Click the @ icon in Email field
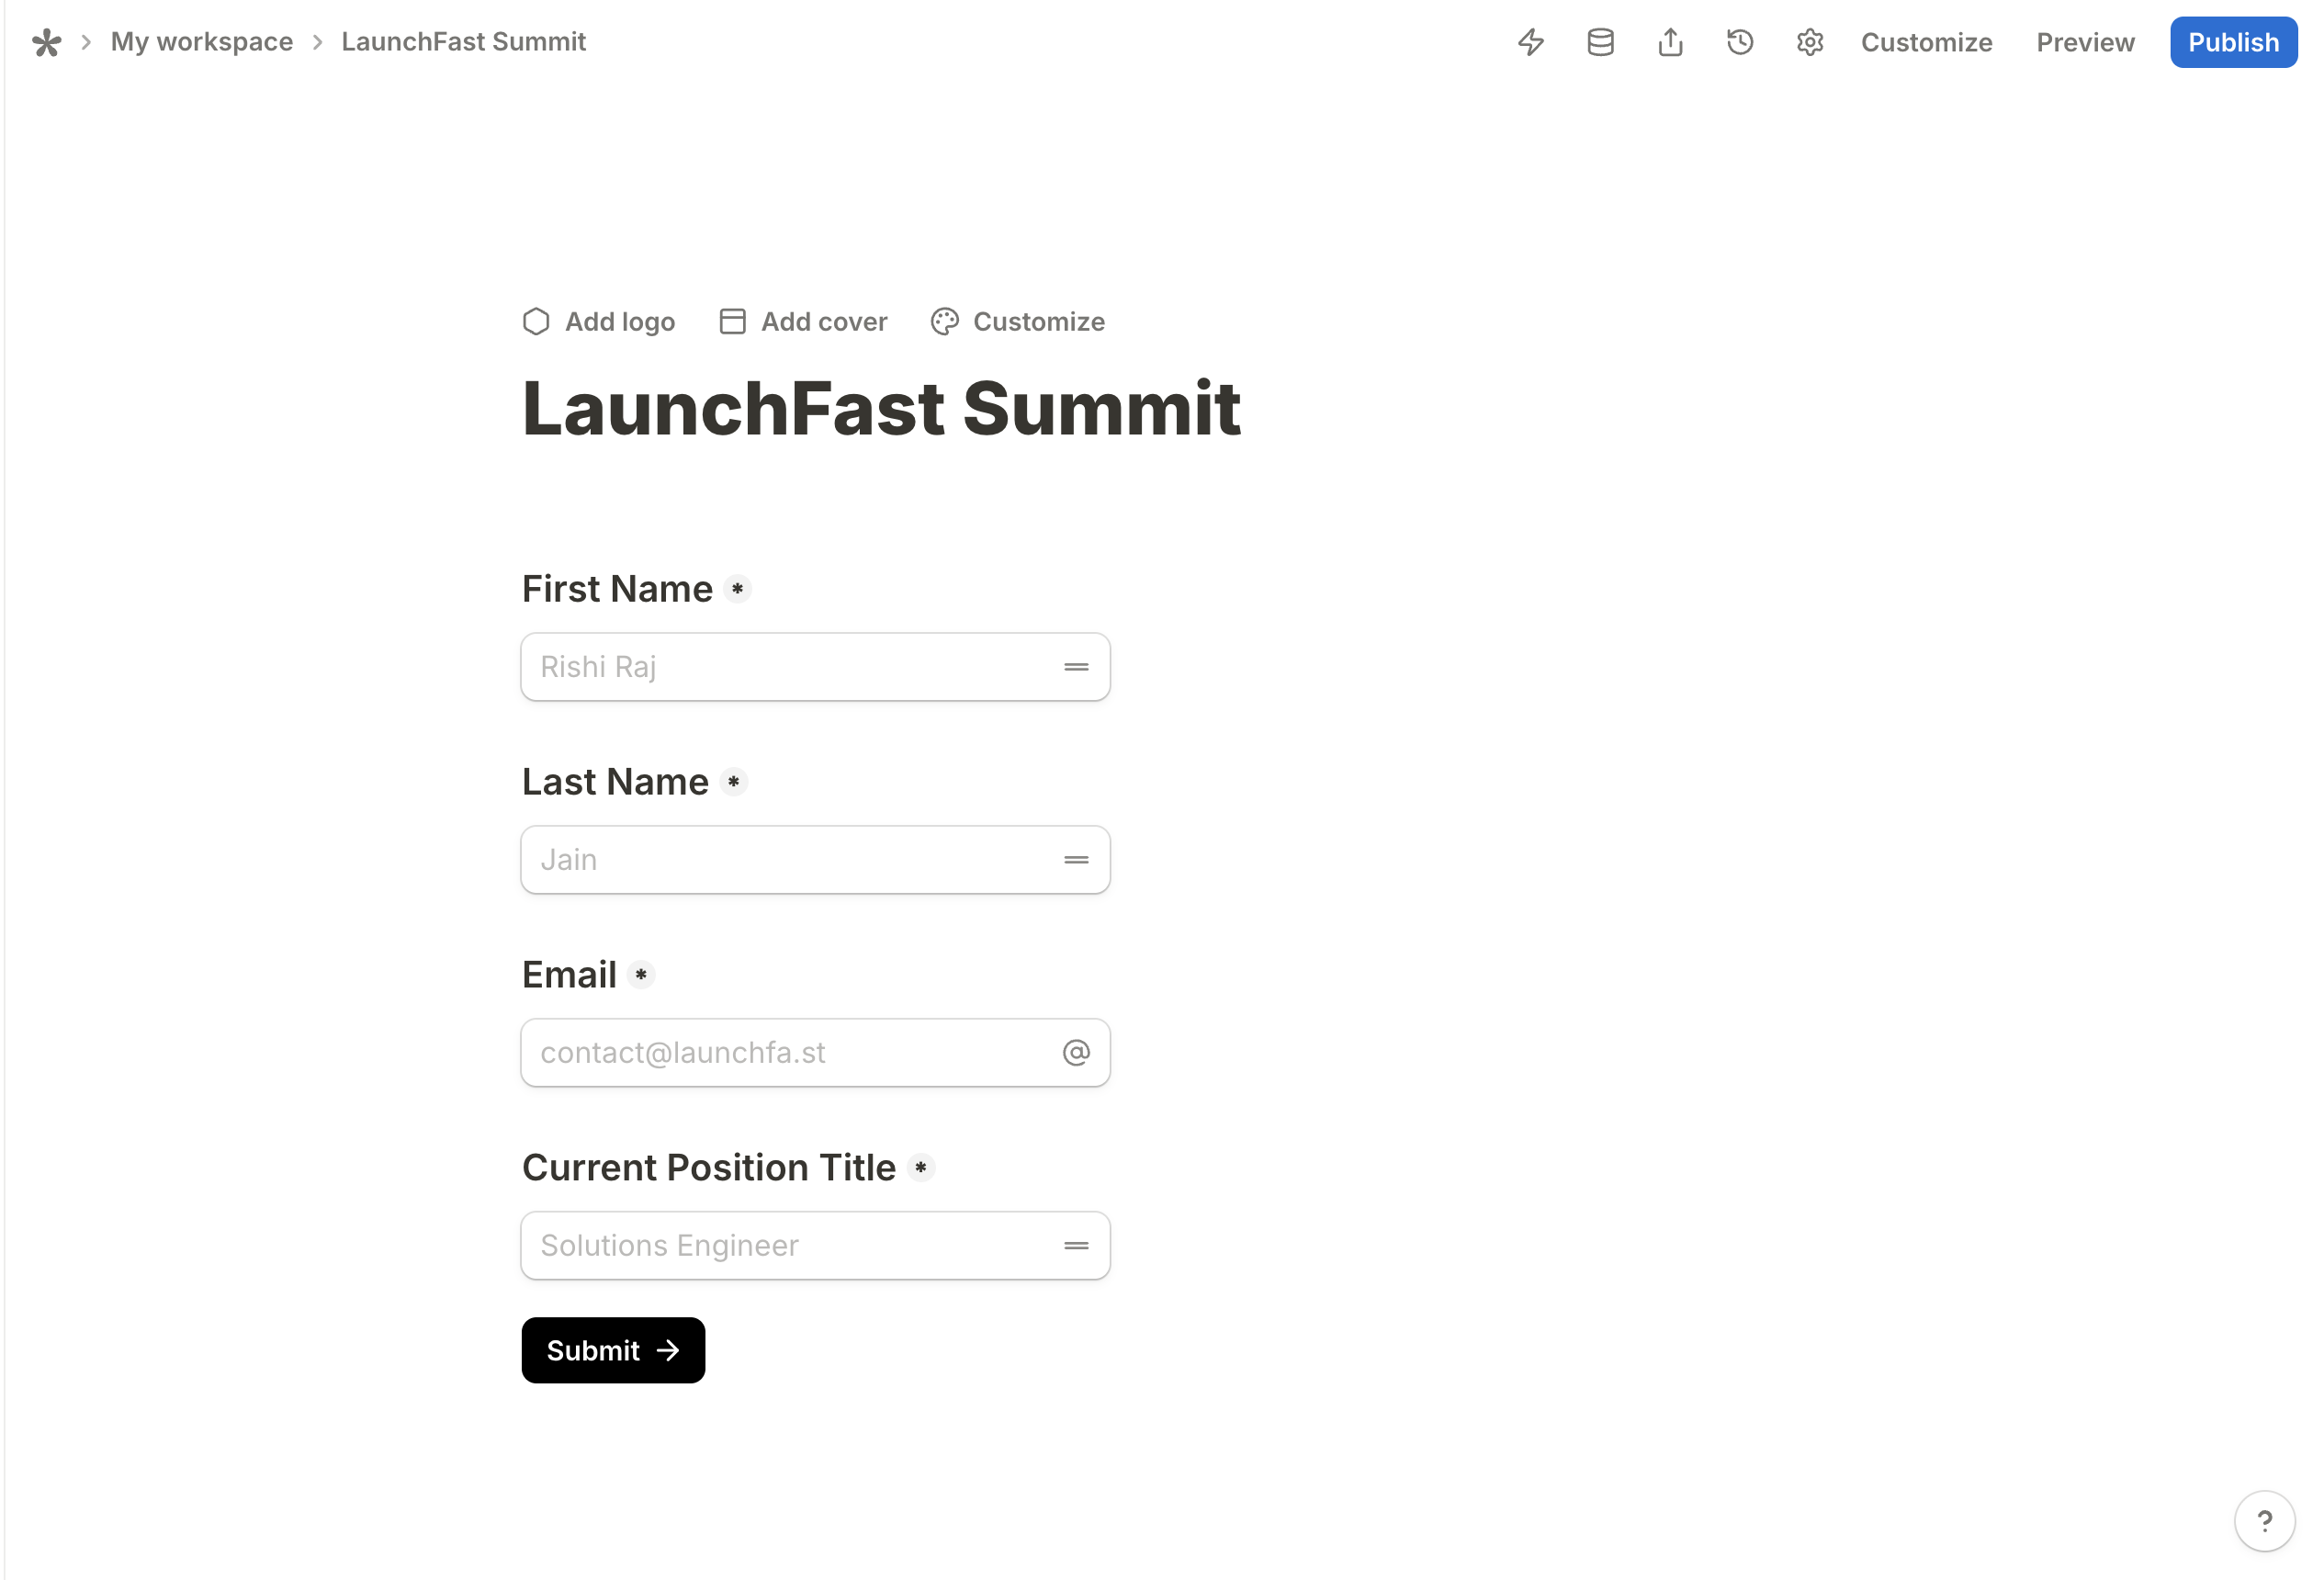Screen dimensions: 2324x1580 (1076, 1052)
